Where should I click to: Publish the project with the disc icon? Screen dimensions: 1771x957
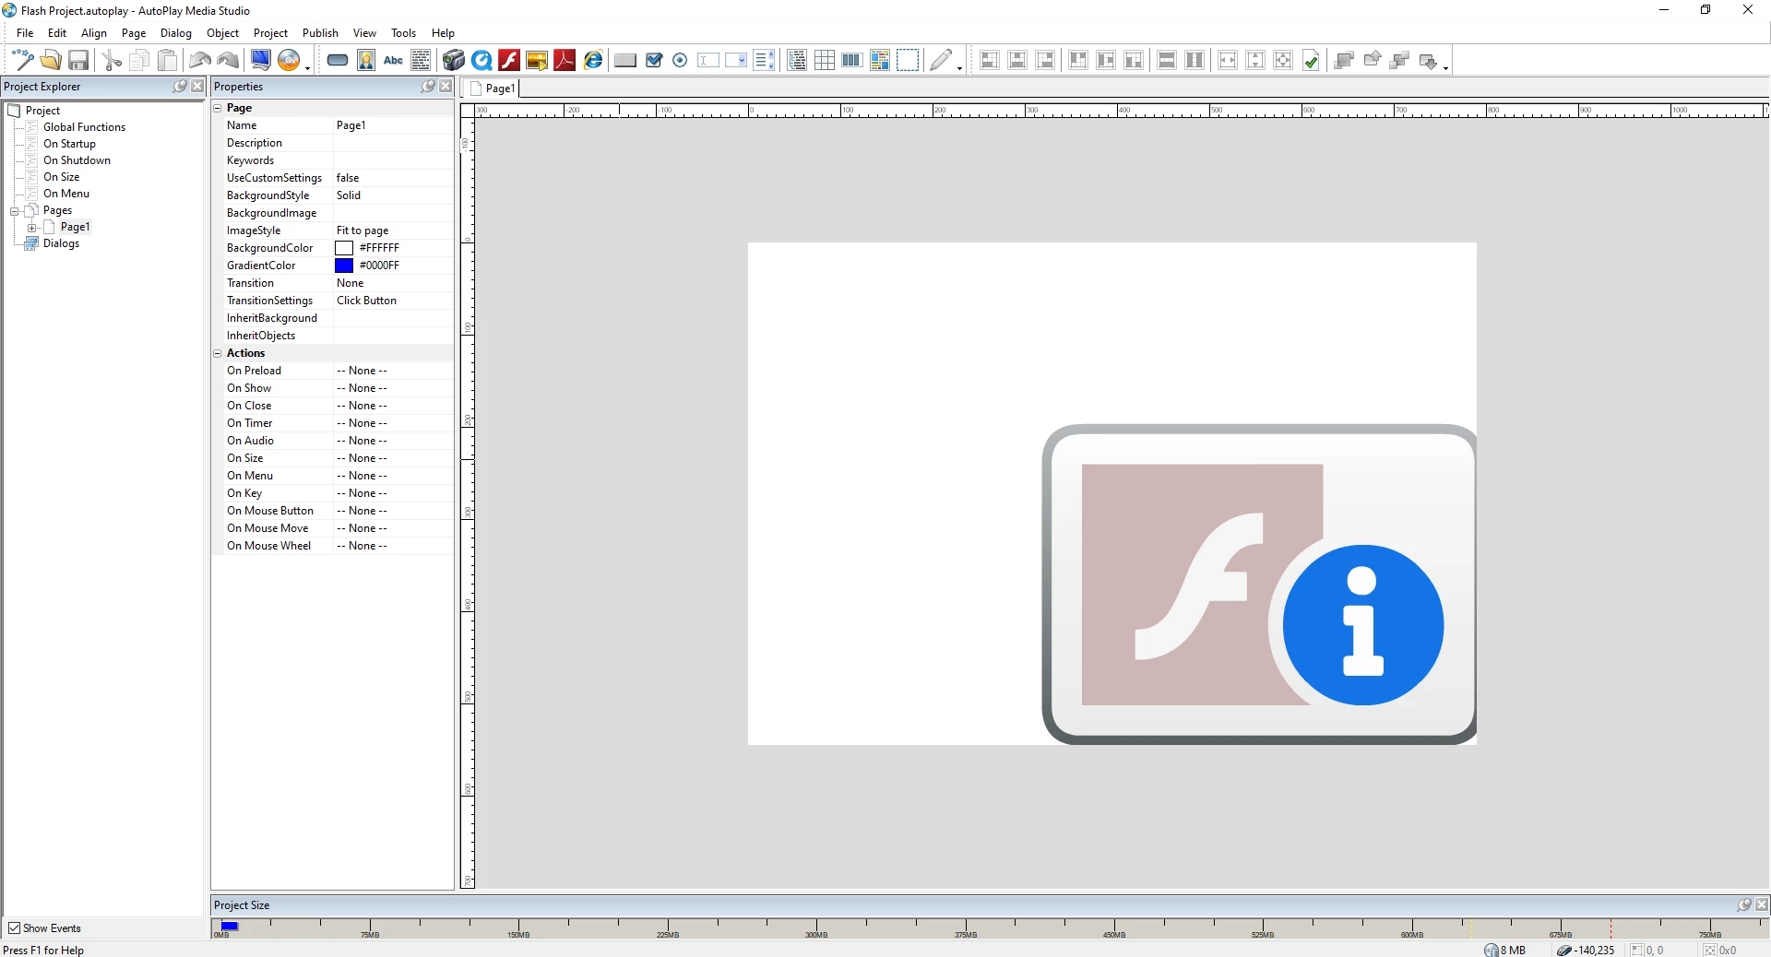pyautogui.click(x=290, y=61)
